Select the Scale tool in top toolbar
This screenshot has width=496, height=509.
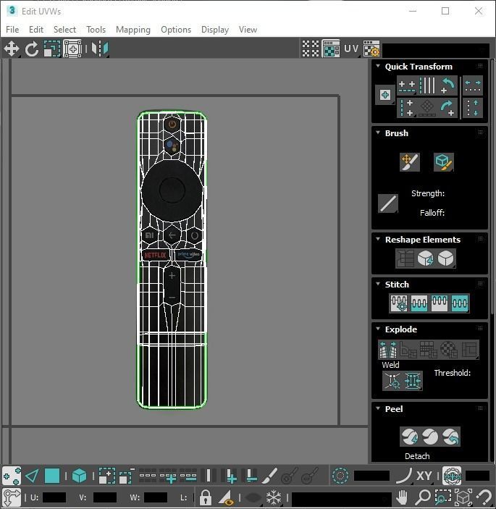[52, 49]
